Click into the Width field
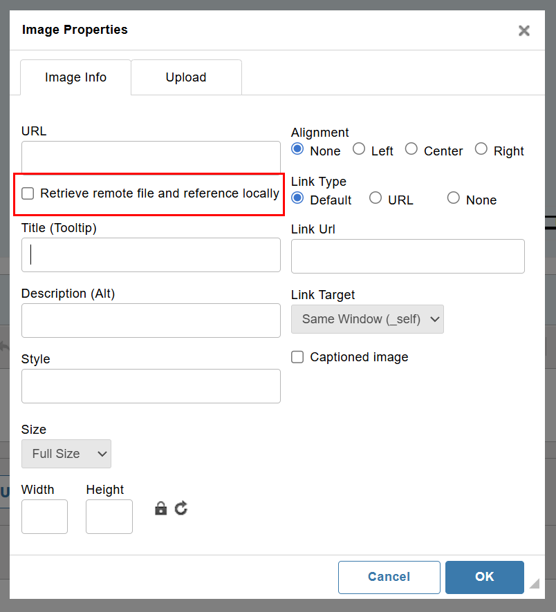Screen dimensions: 556x612 pos(44,517)
